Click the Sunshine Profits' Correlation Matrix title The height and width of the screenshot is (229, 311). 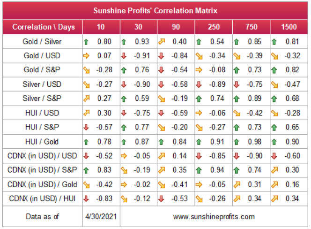click(x=155, y=11)
